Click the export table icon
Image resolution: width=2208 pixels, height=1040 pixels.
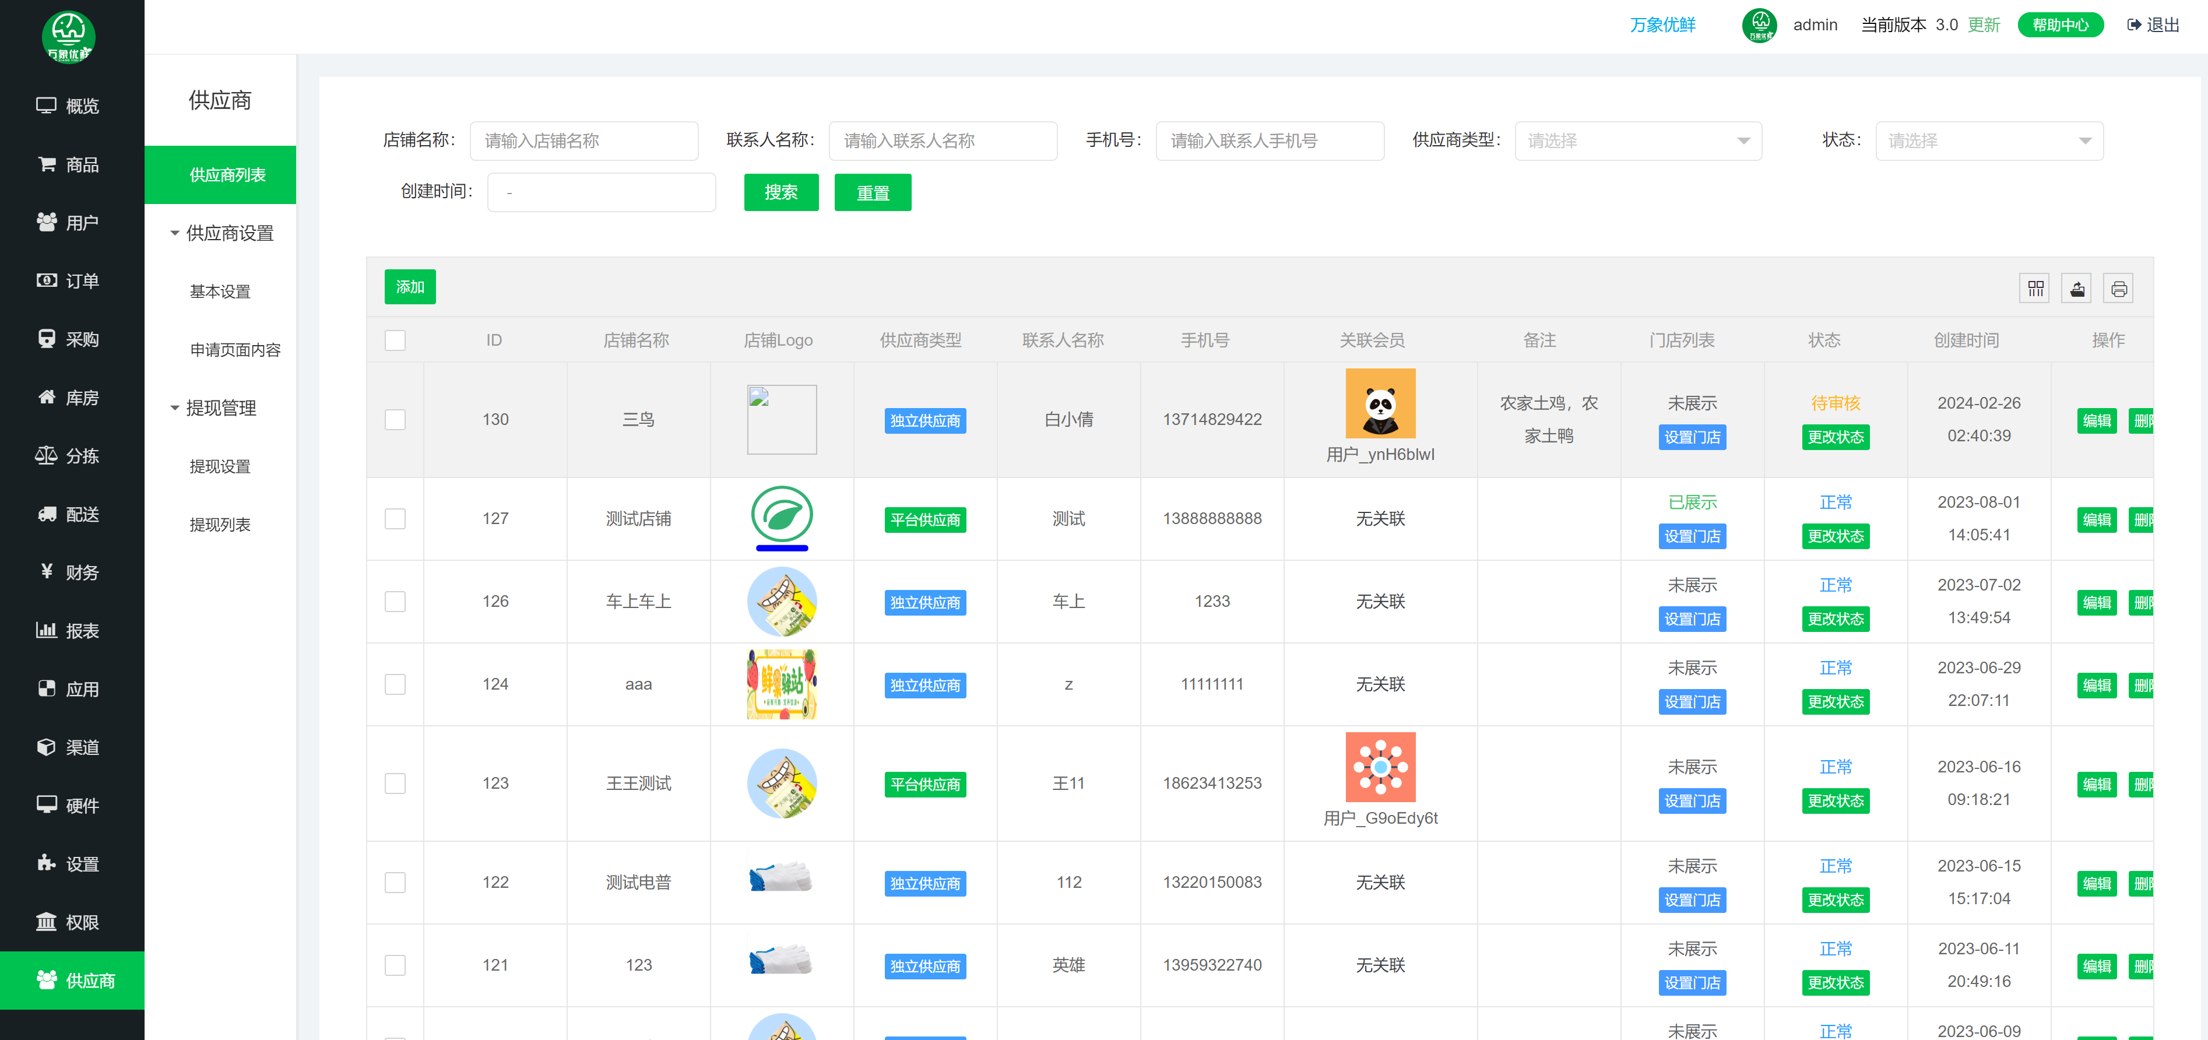(2077, 289)
